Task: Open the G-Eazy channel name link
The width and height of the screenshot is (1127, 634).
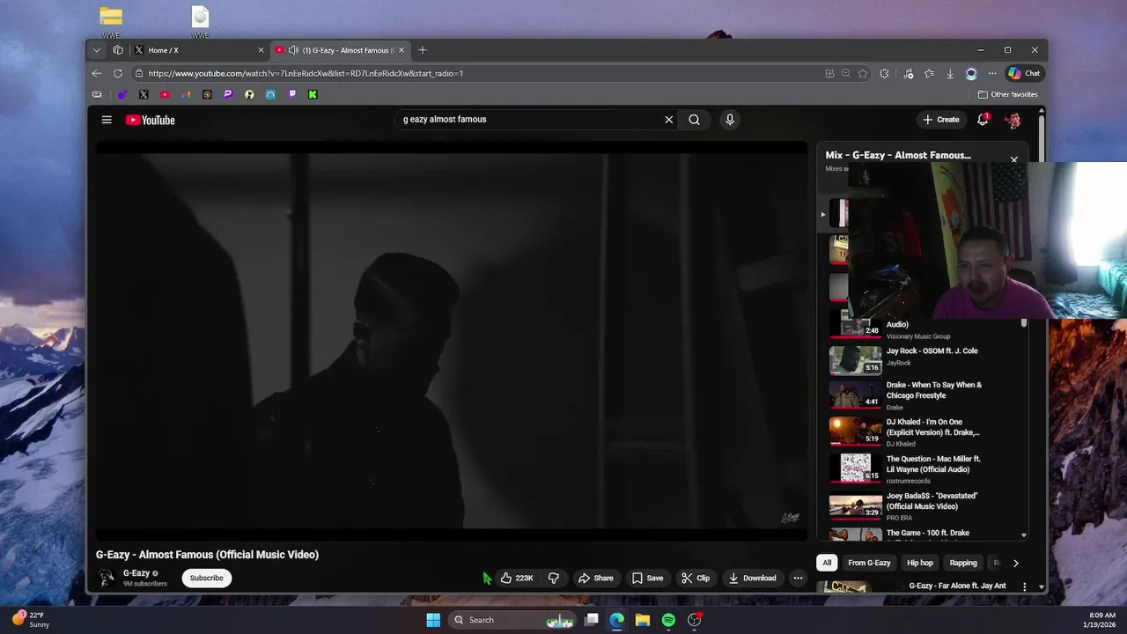Action: (136, 573)
